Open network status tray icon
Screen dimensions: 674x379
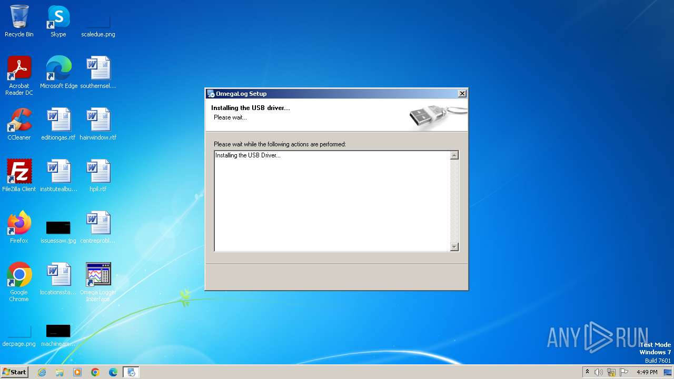click(x=611, y=372)
